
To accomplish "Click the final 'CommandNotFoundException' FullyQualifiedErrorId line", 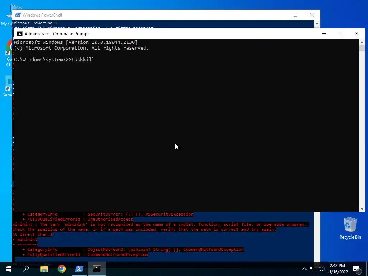I will (x=85, y=254).
